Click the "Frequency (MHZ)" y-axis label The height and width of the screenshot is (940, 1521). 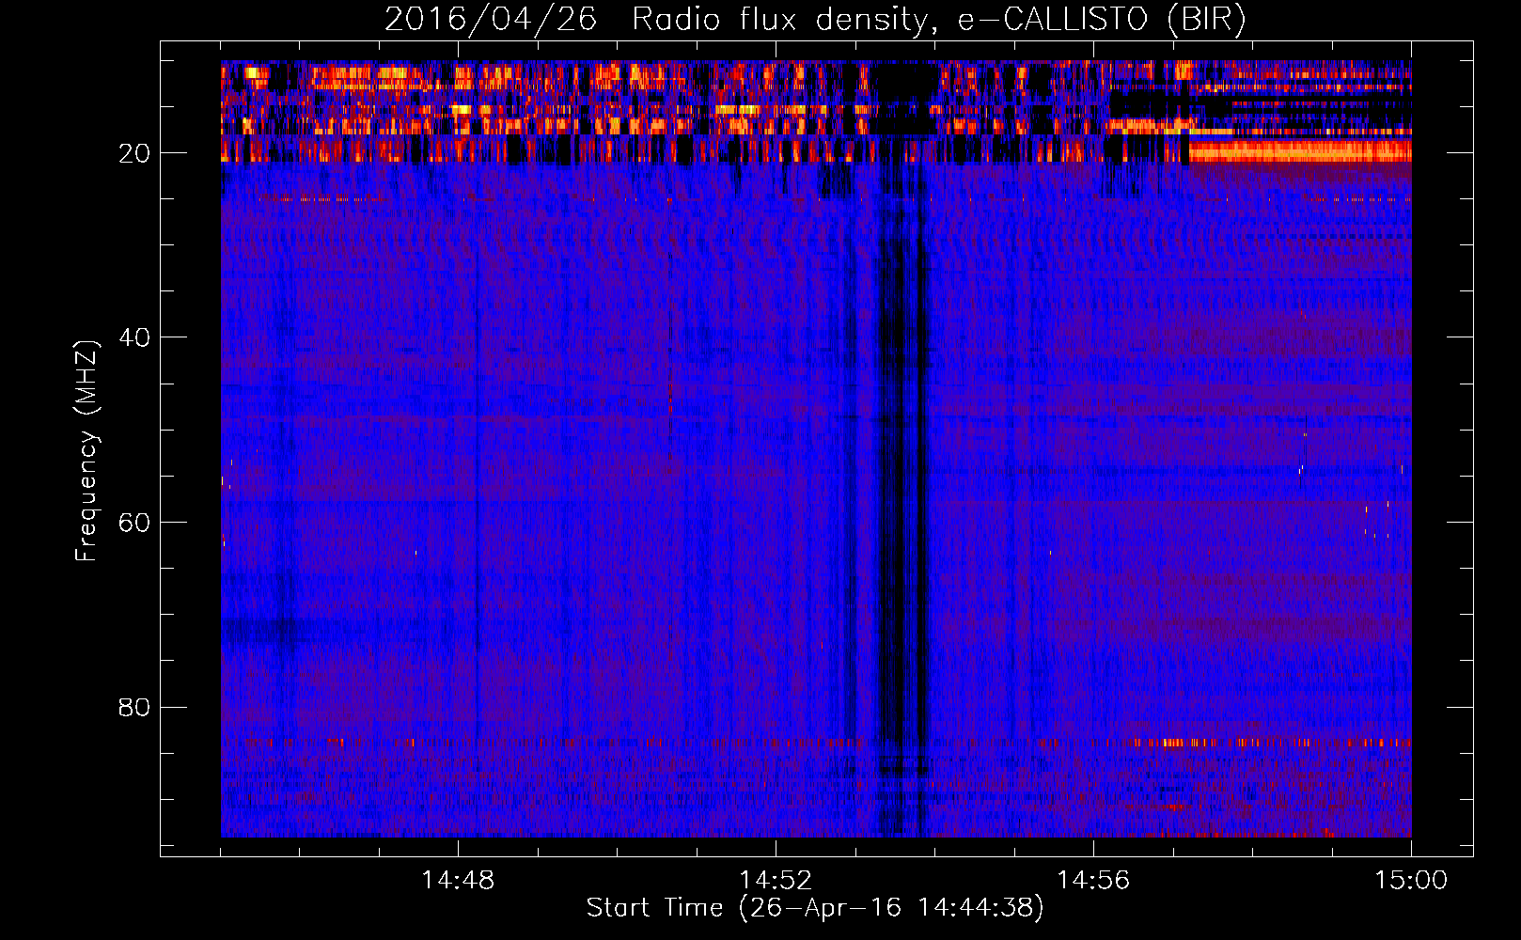(86, 451)
